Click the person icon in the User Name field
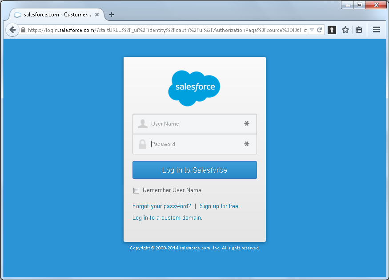Image resolution: width=389 pixels, height=280 pixels. [142, 124]
